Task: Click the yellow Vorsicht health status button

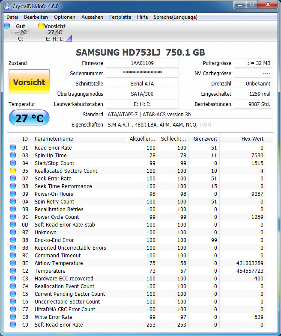Action: point(29,82)
